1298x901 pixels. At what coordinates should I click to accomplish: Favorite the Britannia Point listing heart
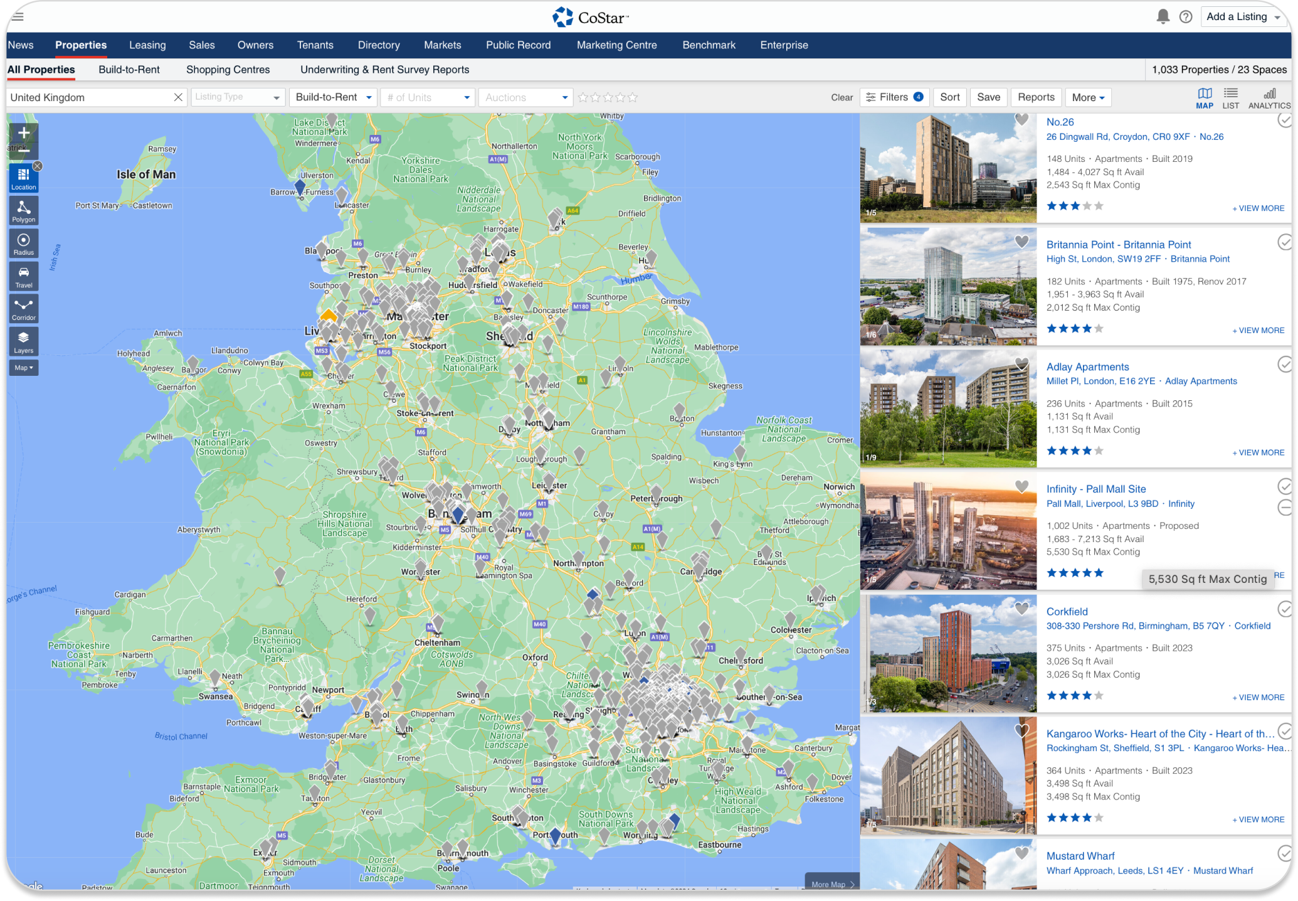(1022, 242)
